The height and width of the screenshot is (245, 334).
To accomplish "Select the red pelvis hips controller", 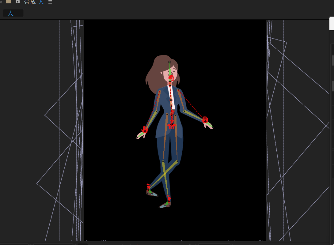I will click(x=171, y=126).
